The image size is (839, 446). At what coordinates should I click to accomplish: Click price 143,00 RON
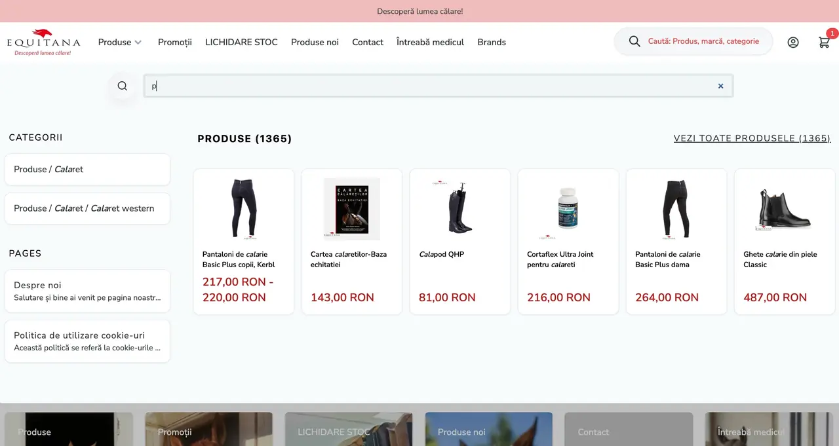[342, 297]
